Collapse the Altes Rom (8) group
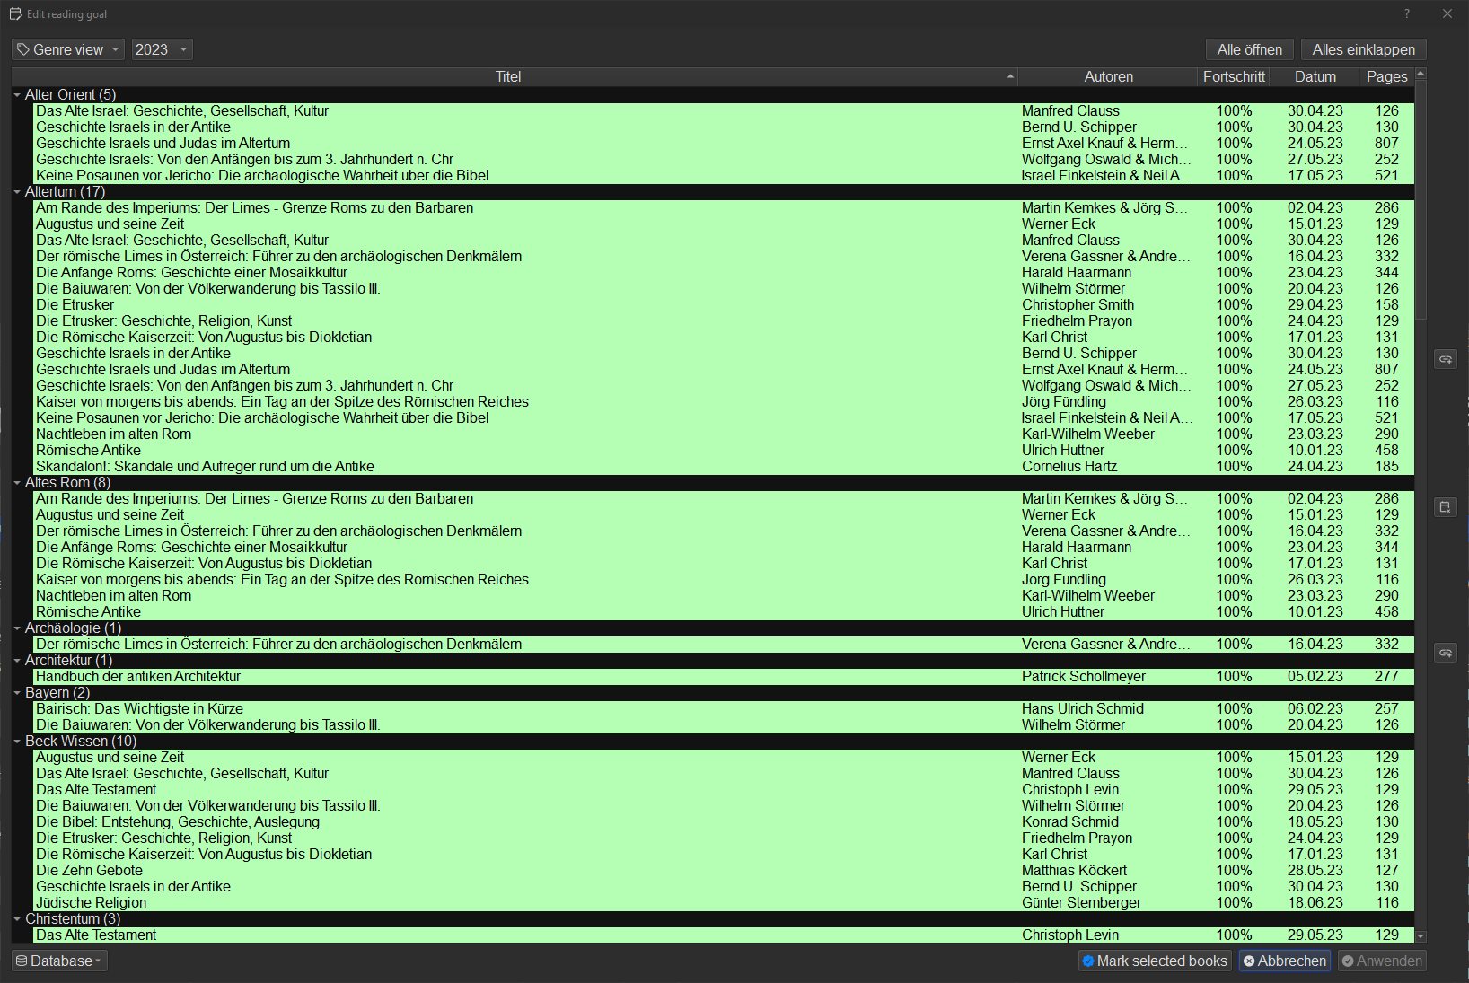The height and width of the screenshot is (983, 1469). click(17, 482)
